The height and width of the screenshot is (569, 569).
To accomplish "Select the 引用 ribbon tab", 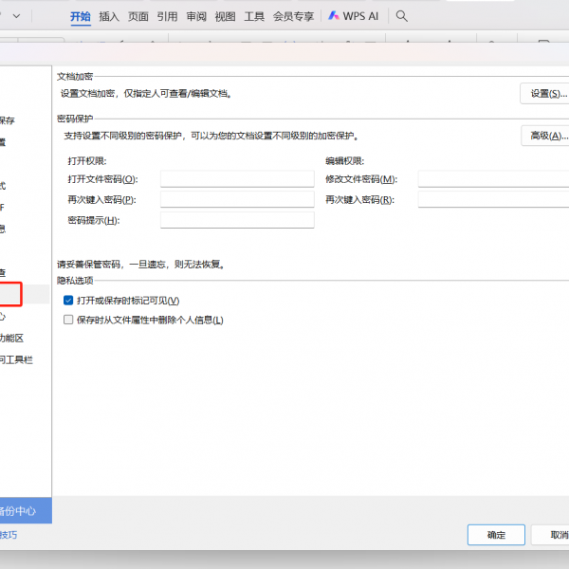I will pyautogui.click(x=167, y=16).
